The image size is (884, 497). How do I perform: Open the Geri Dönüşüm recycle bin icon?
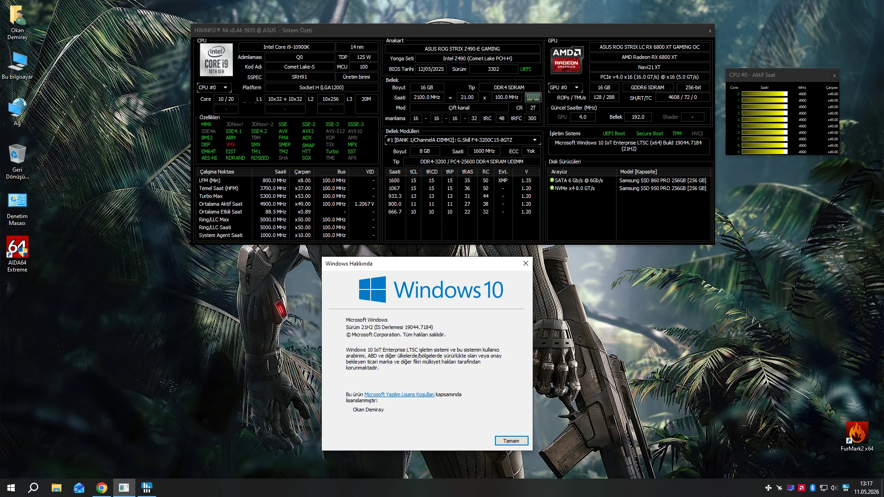tap(17, 161)
